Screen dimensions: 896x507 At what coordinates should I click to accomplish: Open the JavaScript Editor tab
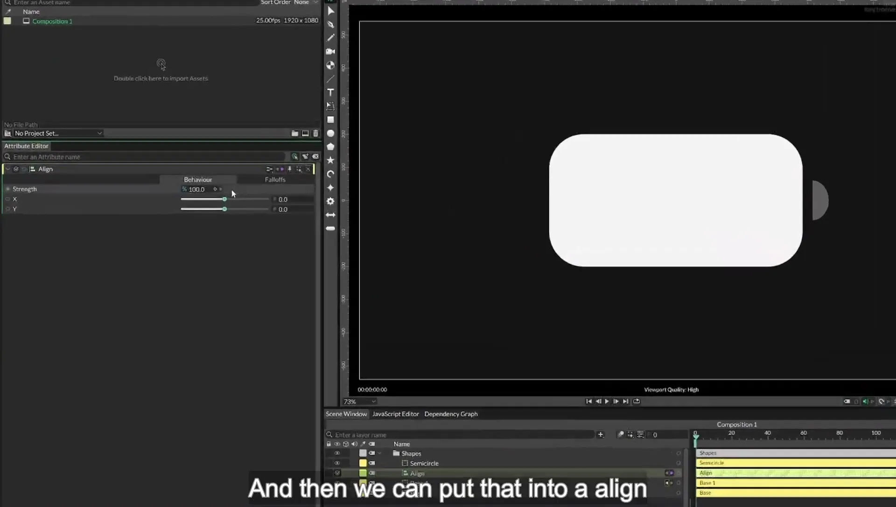point(396,414)
